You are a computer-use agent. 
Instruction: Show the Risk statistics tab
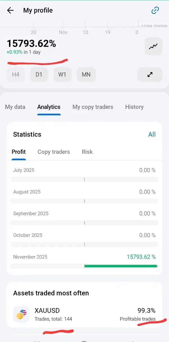pos(87,152)
